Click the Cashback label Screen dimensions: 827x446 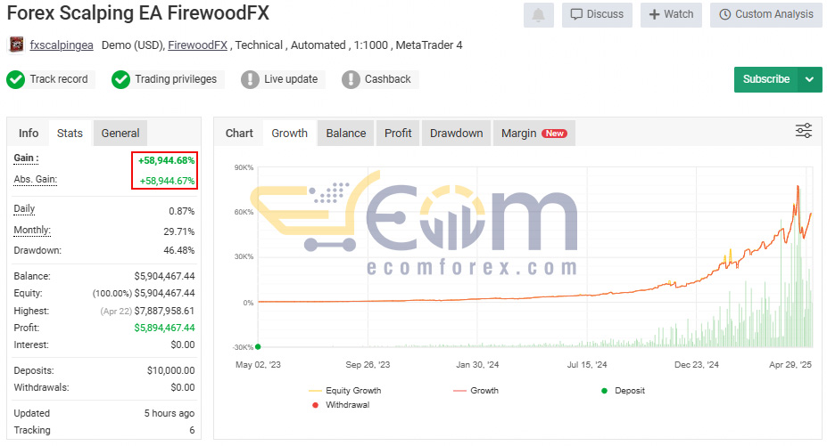(x=388, y=79)
